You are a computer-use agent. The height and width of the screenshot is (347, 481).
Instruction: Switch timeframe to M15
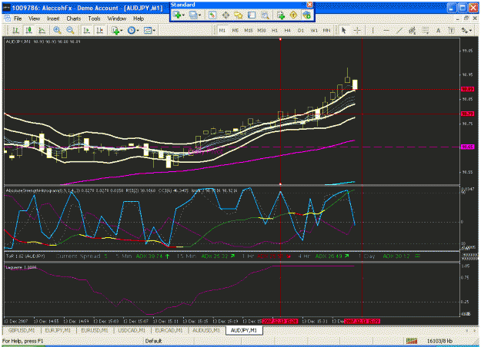click(x=249, y=30)
